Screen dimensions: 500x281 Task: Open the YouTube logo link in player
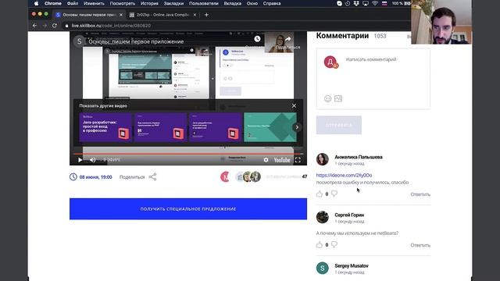pyautogui.click(x=282, y=160)
